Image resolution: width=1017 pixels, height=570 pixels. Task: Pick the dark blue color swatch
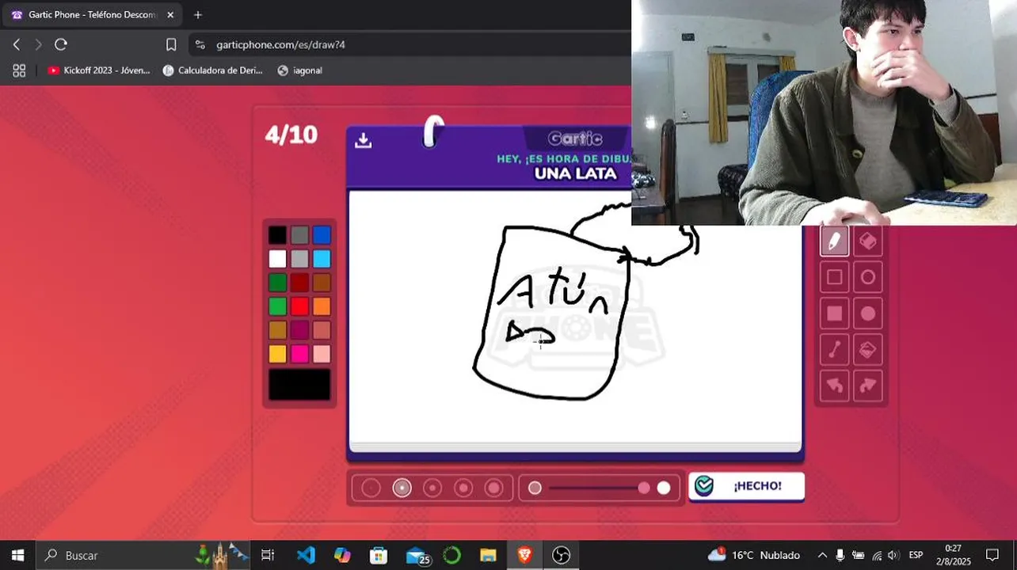pos(322,235)
